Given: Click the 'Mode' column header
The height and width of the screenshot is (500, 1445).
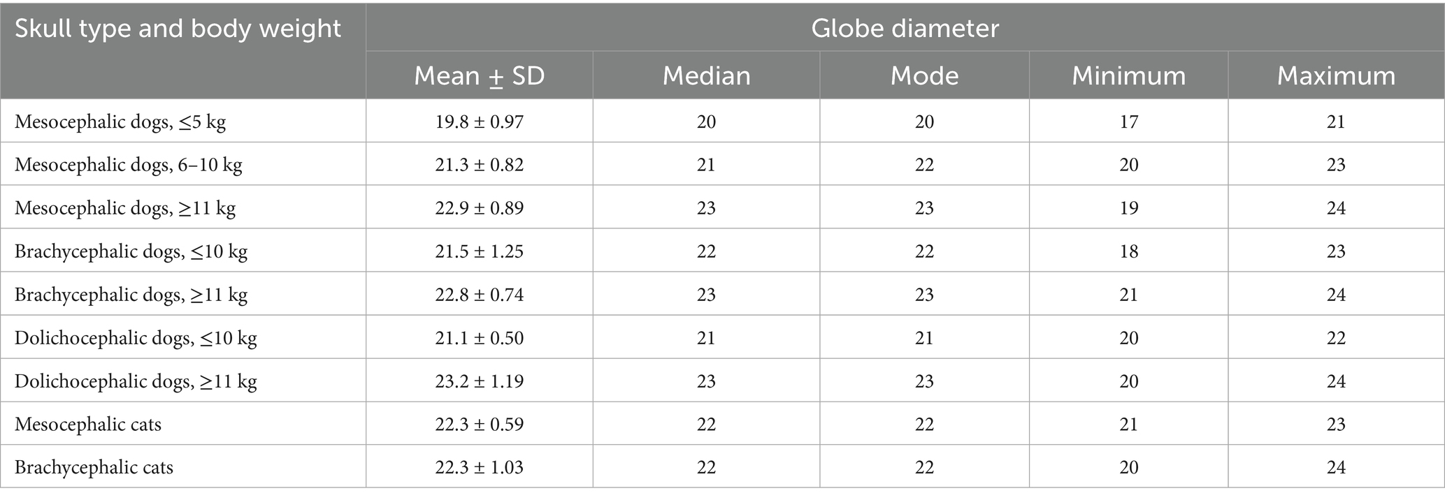Looking at the screenshot, I should click(x=924, y=75).
